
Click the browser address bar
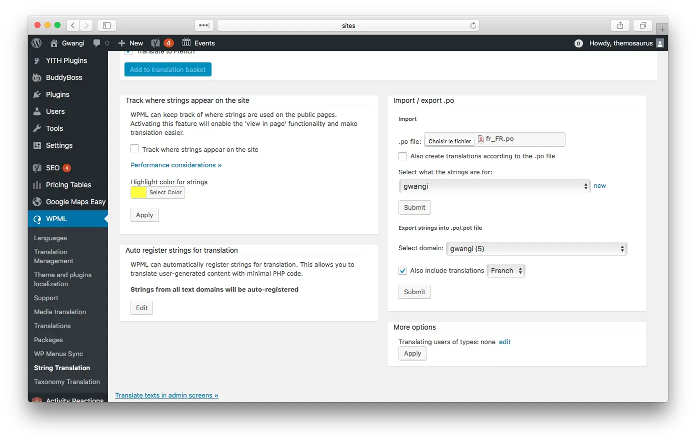coord(348,25)
